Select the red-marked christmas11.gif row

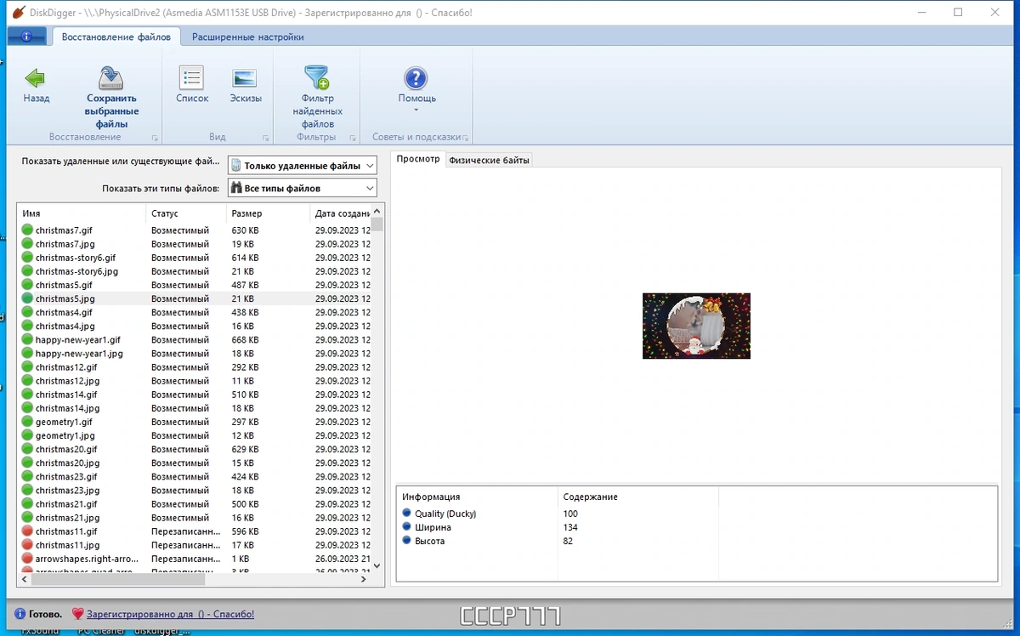click(x=195, y=531)
